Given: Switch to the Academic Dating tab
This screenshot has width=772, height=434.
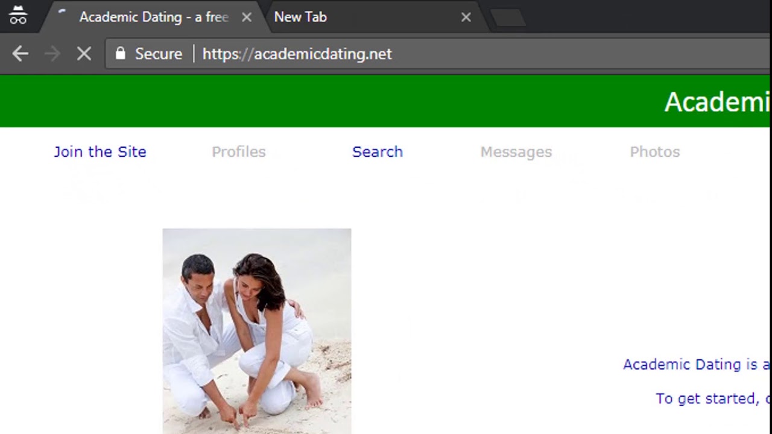Looking at the screenshot, I should coord(153,17).
